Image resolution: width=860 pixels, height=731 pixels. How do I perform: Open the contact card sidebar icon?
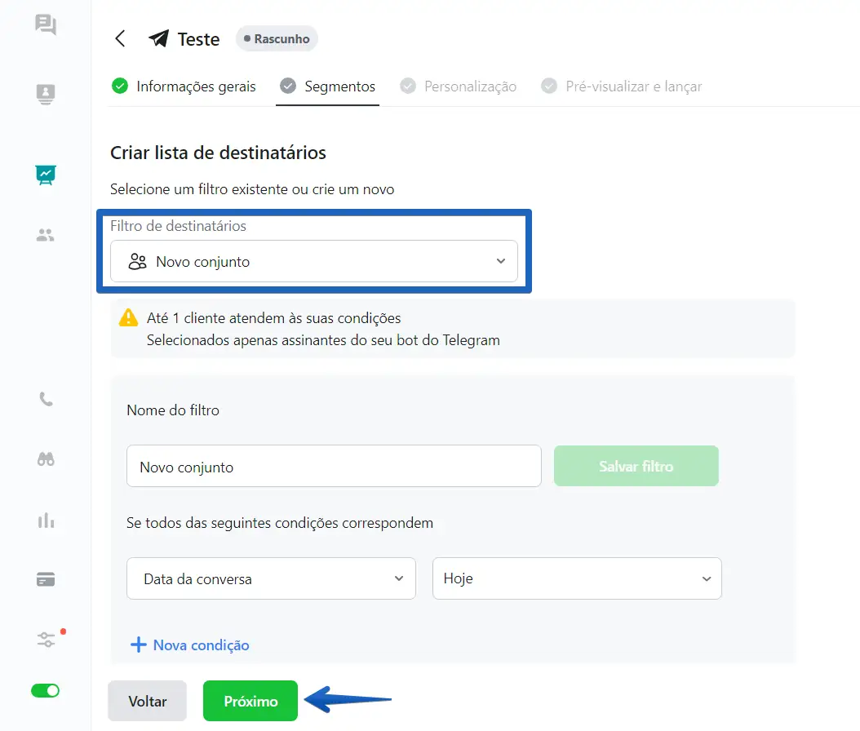(x=46, y=95)
